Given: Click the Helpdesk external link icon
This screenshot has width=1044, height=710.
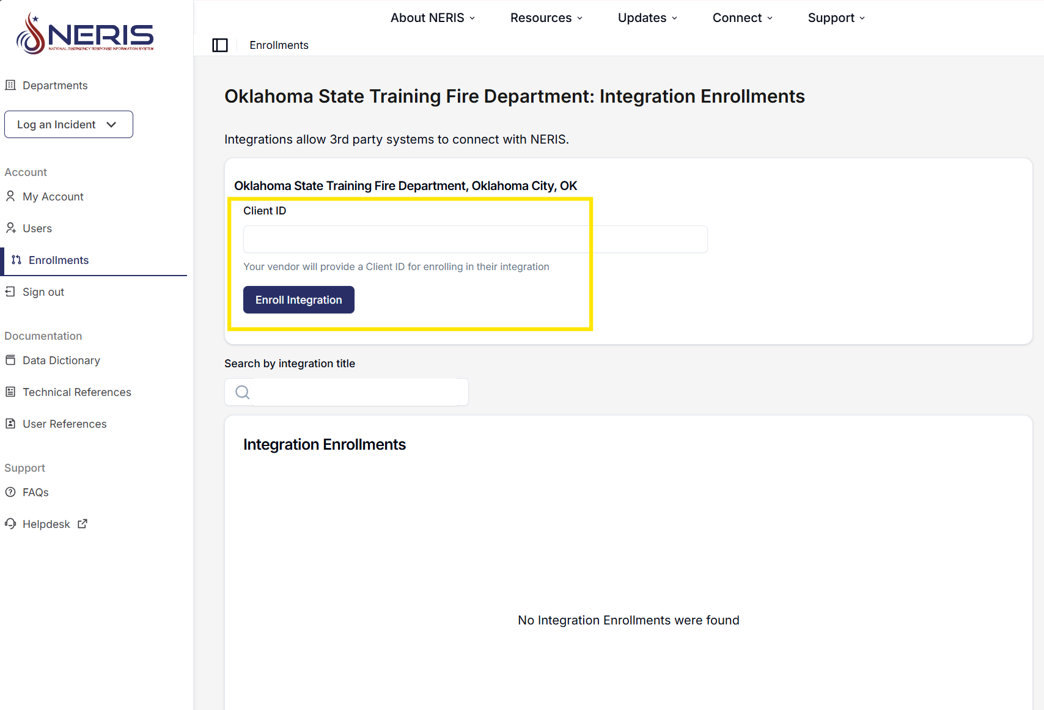Looking at the screenshot, I should (83, 524).
